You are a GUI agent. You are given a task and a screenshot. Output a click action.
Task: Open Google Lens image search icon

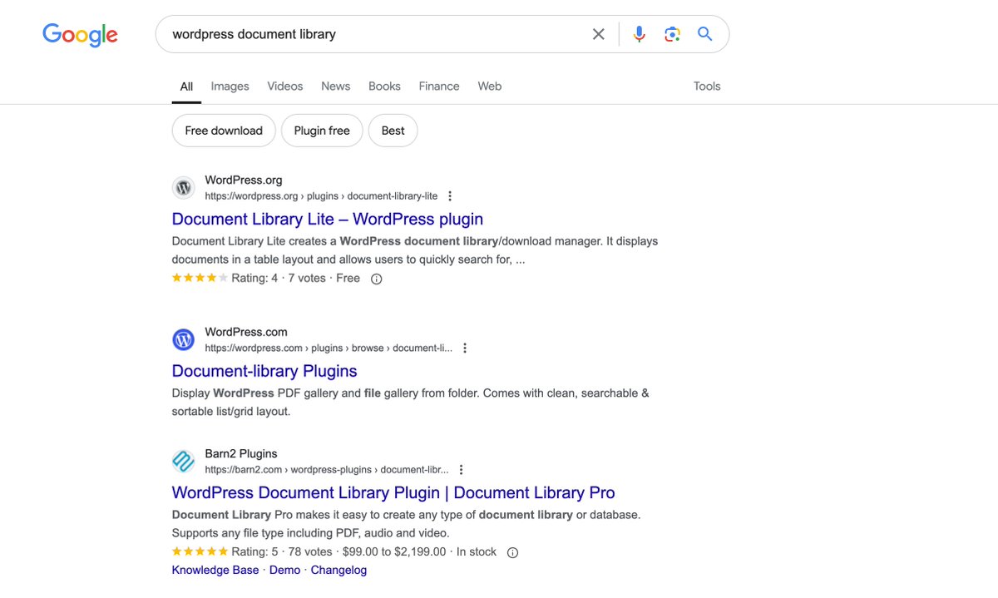point(672,34)
